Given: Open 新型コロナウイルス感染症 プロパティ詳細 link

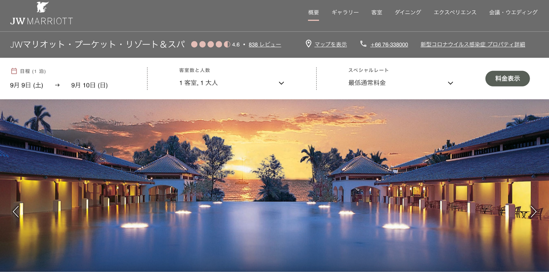Looking at the screenshot, I should click(472, 45).
